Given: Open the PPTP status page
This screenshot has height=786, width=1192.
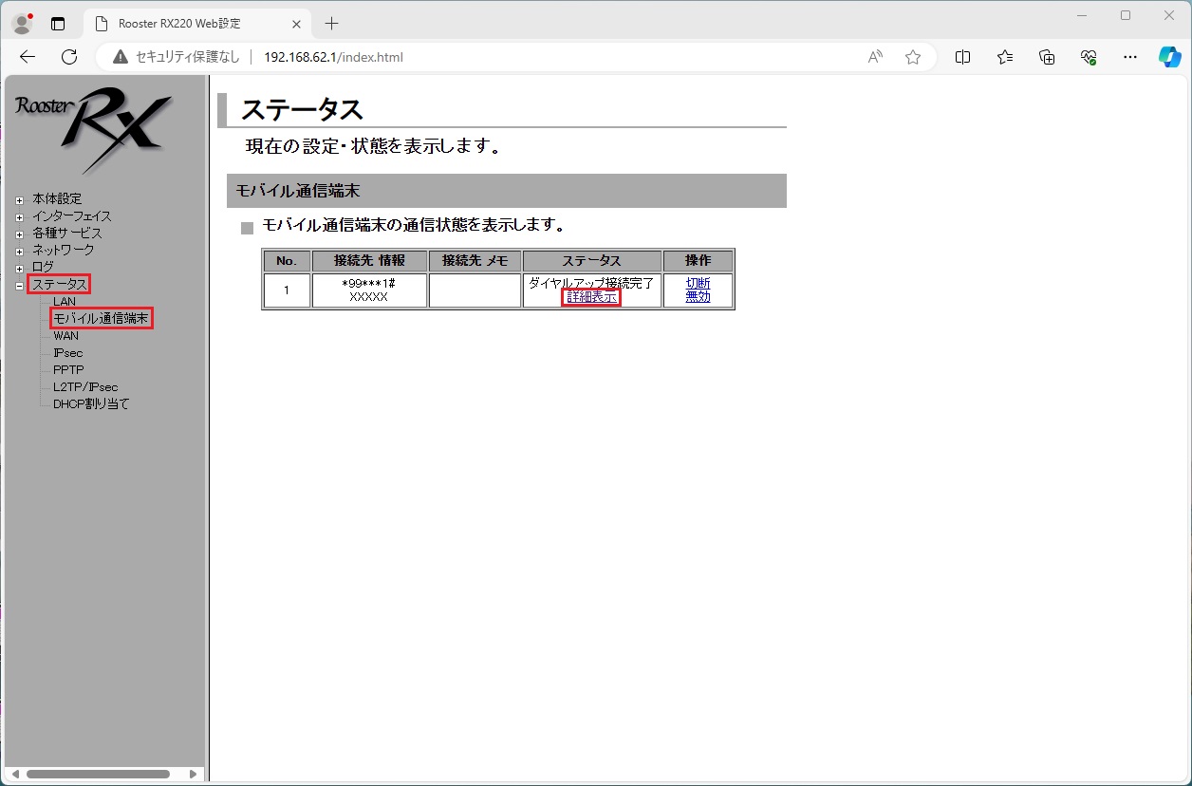Looking at the screenshot, I should point(68,370).
